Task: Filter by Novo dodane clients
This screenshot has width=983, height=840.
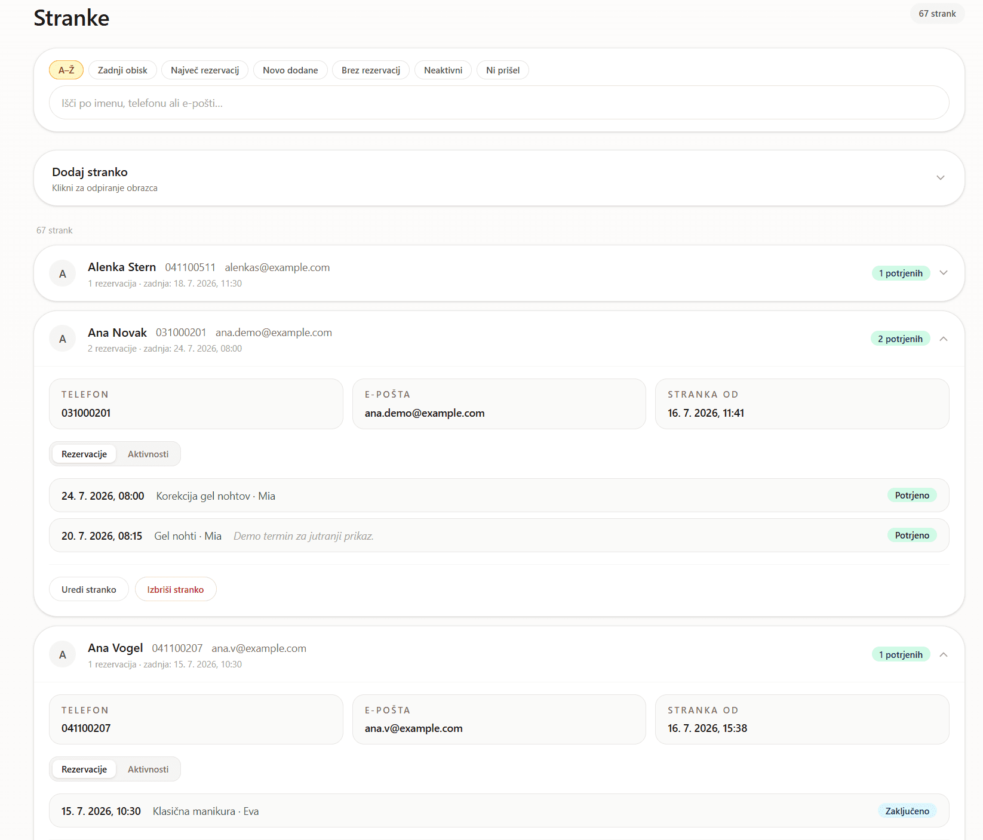Action: (290, 70)
